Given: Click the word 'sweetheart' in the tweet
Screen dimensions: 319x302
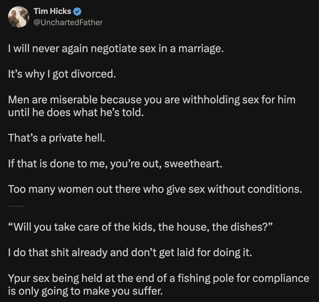Looking at the screenshot, I should click(192, 163).
